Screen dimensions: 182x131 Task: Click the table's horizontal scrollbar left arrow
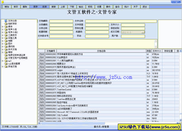40,123
